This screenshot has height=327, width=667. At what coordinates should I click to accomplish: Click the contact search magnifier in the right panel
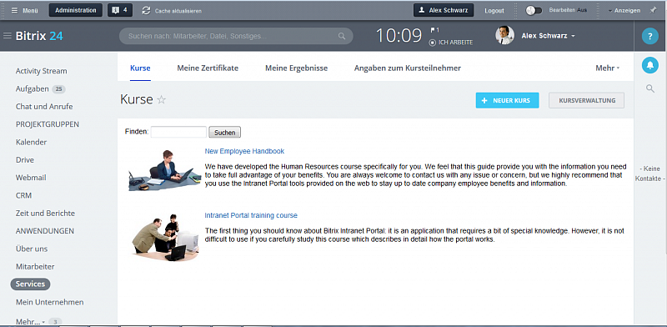pos(650,88)
